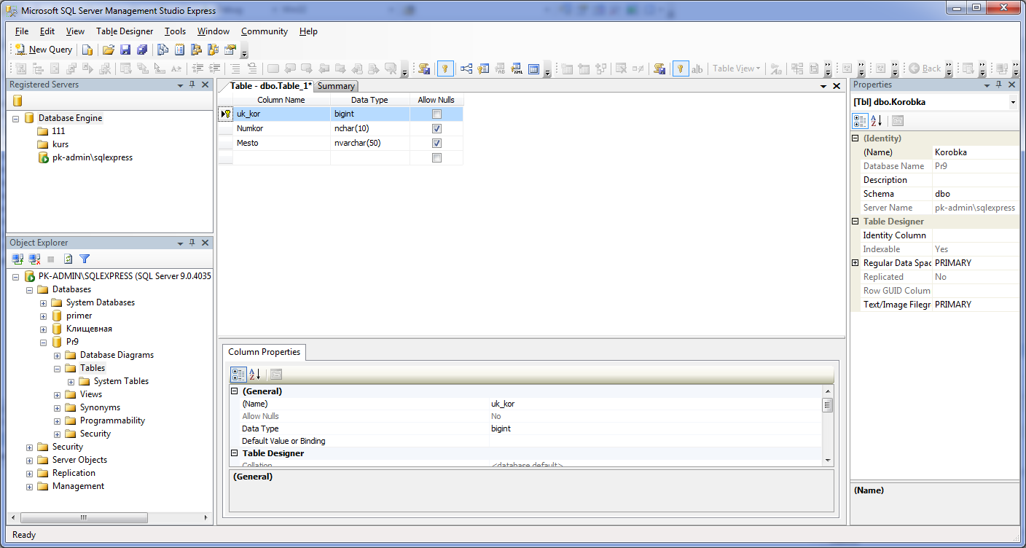Expand the primer database node
The width and height of the screenshot is (1026, 548).
point(43,316)
